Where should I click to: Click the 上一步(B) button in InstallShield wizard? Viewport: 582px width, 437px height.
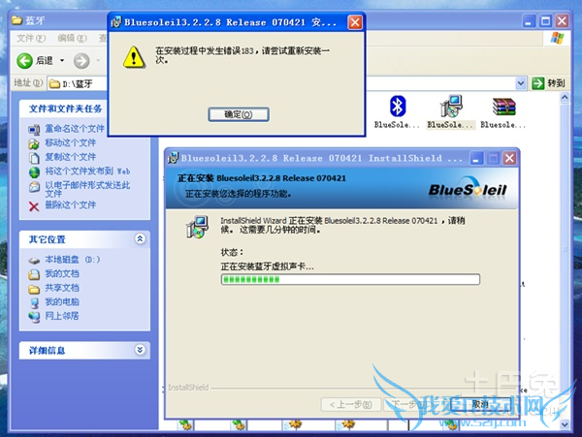tap(351, 404)
